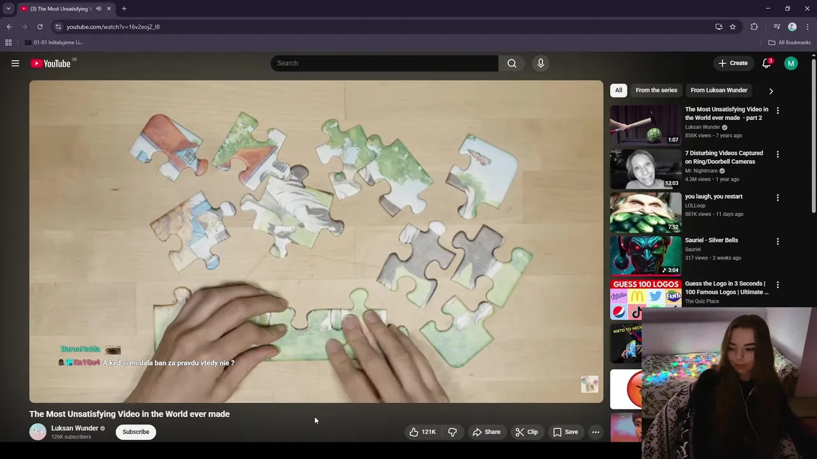Bookmark this page with star

733,27
